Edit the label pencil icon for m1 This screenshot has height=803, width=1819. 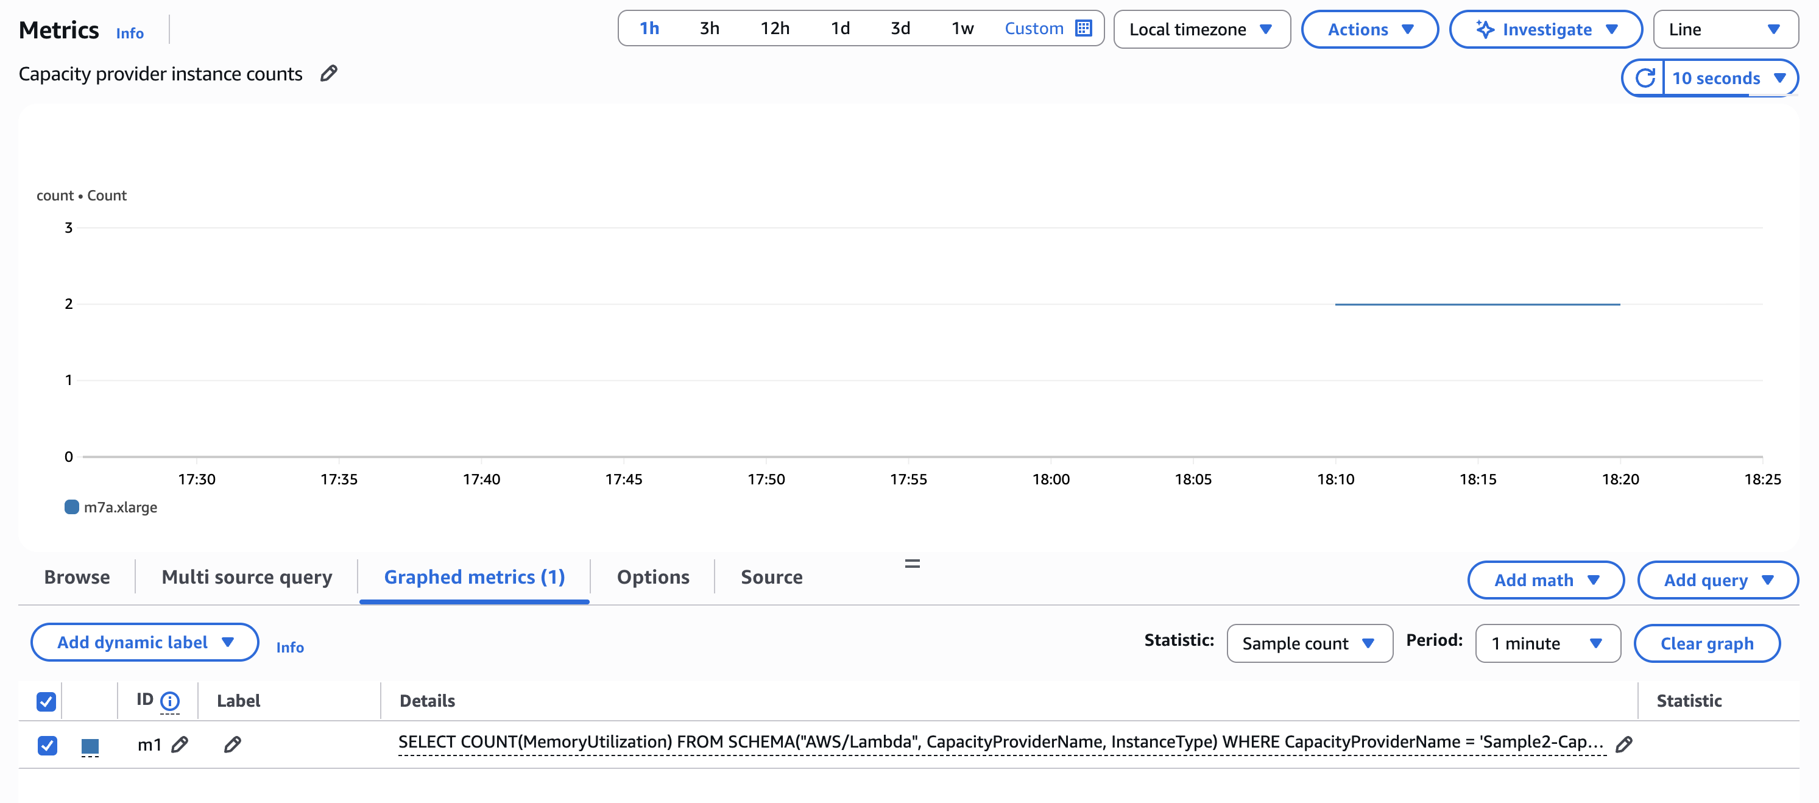pyautogui.click(x=232, y=745)
